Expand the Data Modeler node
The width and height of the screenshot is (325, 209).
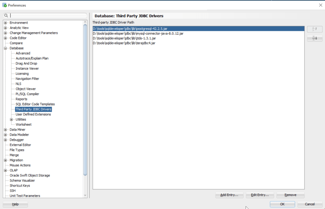(5, 135)
